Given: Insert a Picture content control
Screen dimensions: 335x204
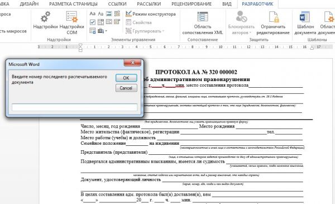Looking at the screenshot, I should [109, 14].
